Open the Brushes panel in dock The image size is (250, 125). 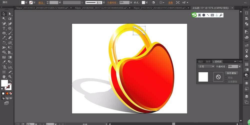pos(246,51)
